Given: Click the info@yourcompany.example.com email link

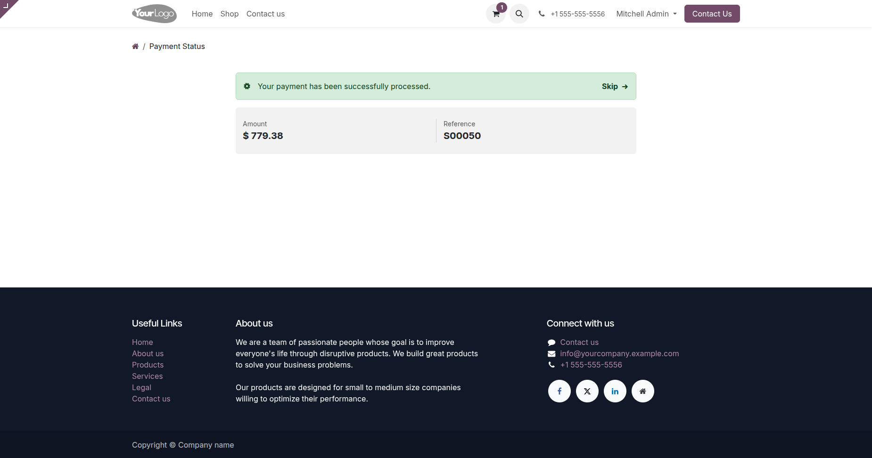Looking at the screenshot, I should [x=619, y=353].
